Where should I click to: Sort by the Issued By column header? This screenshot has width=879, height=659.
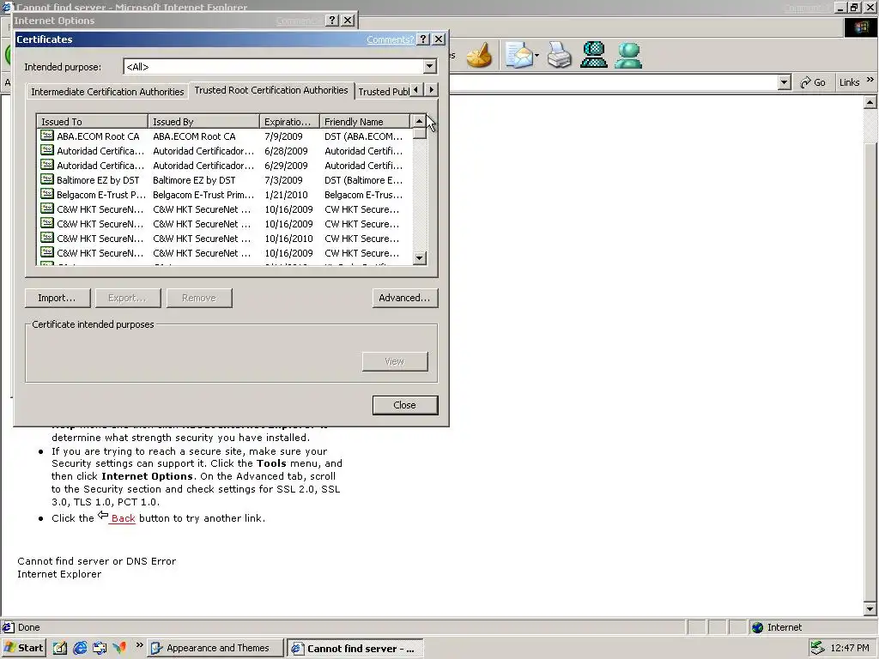[x=204, y=122]
